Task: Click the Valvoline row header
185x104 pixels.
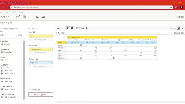Action: coord(62,58)
